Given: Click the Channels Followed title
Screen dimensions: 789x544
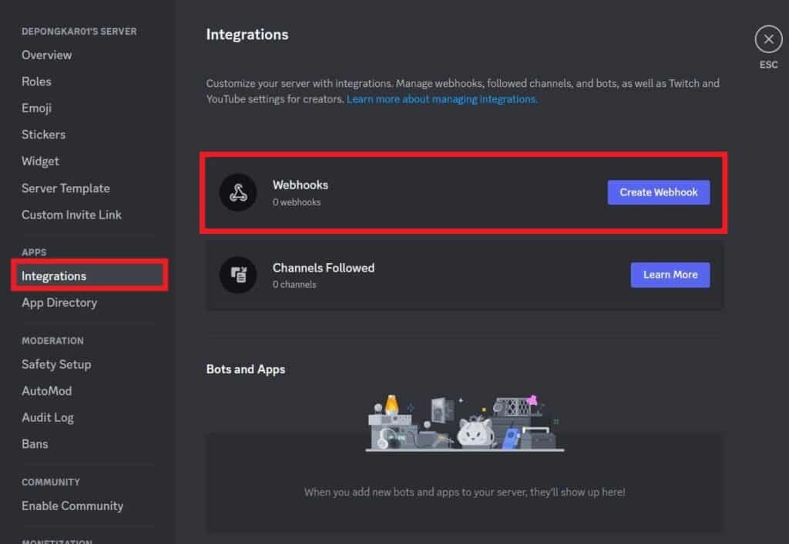Looking at the screenshot, I should pos(324,268).
